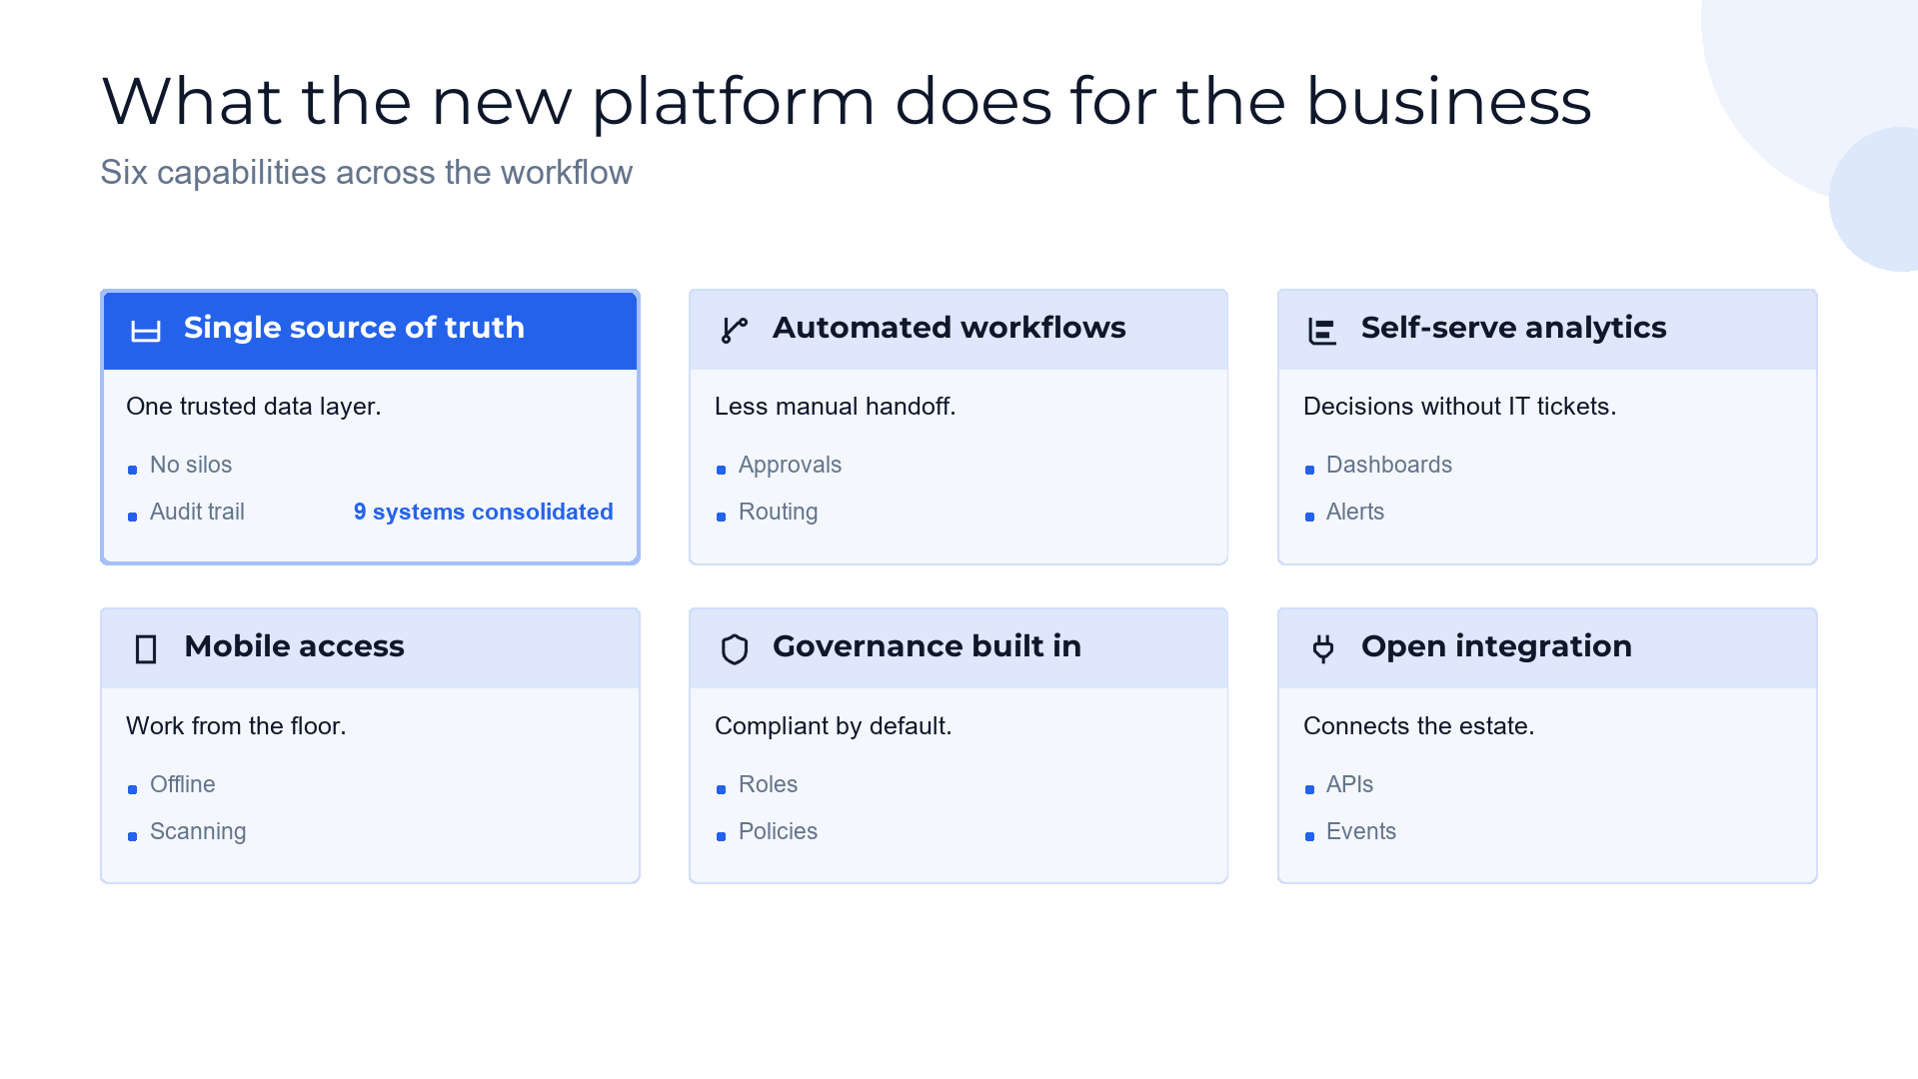Click the Mobile access phone icon
Screen dimensions: 1918x1079
[x=146, y=649]
